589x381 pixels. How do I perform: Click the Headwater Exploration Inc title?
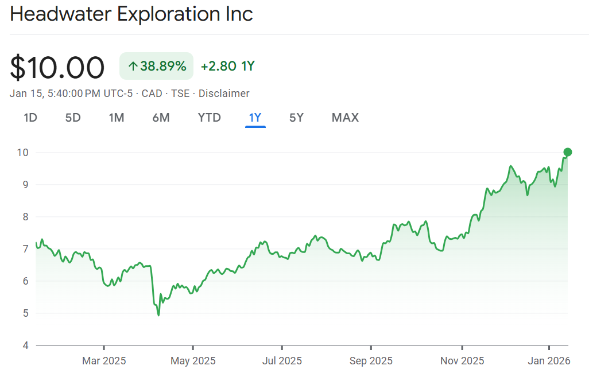click(131, 14)
